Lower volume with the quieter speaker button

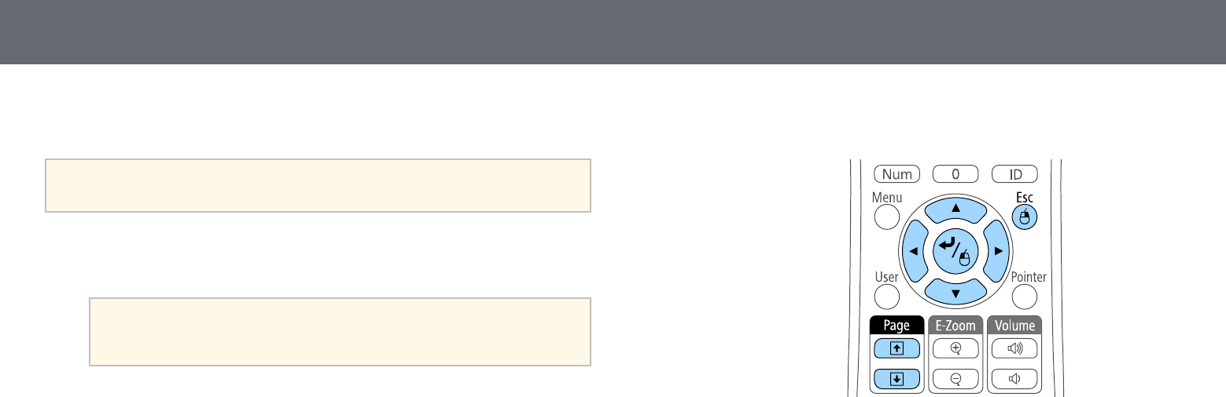pos(1015,379)
